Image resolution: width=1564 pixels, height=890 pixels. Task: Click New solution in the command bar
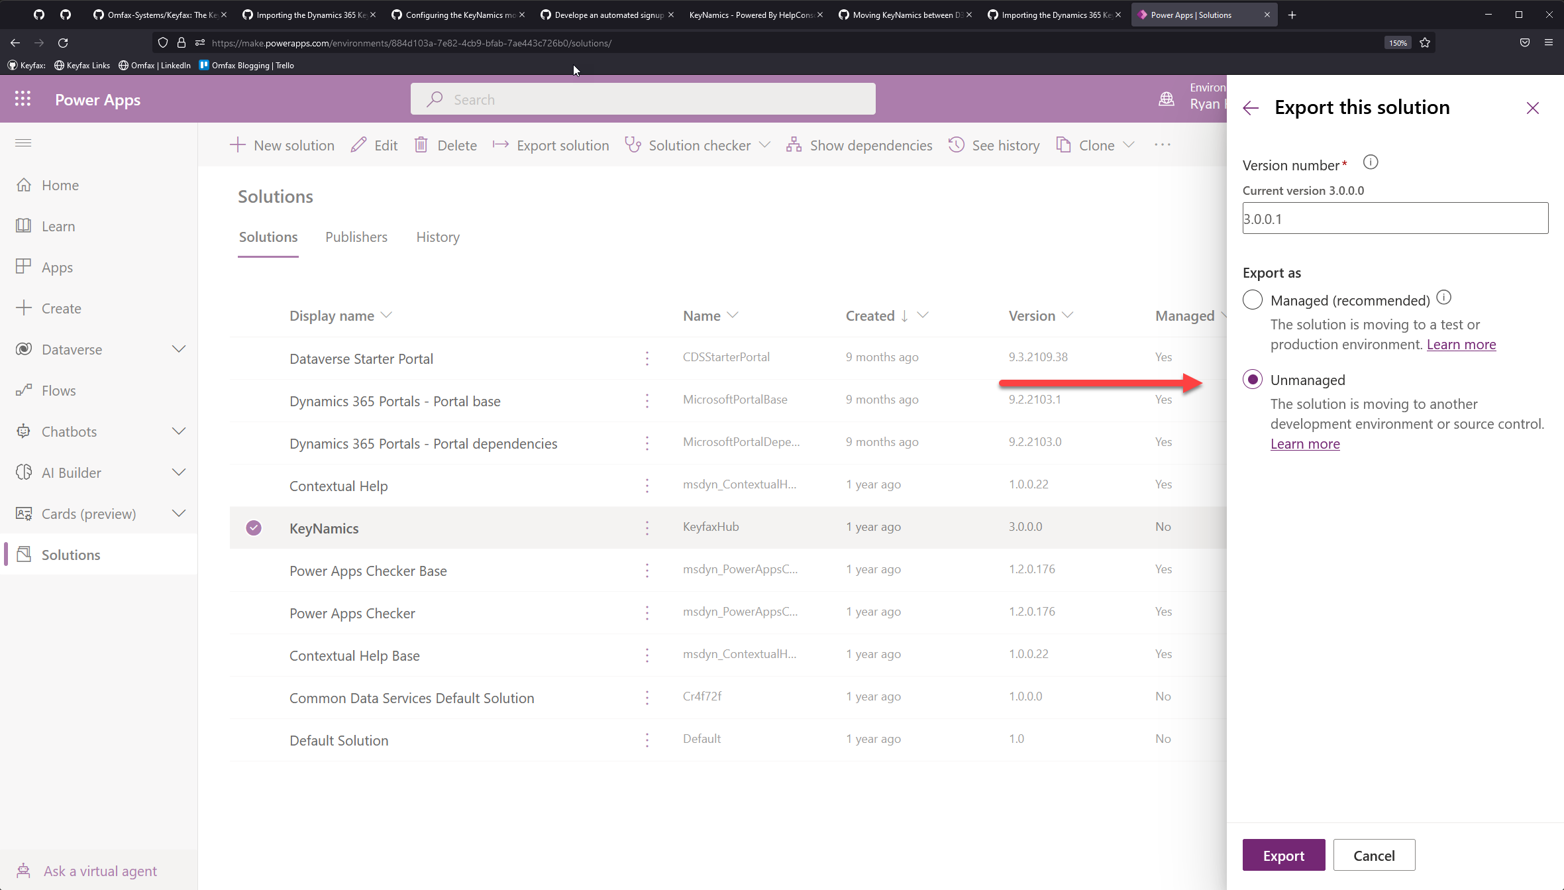pos(282,145)
